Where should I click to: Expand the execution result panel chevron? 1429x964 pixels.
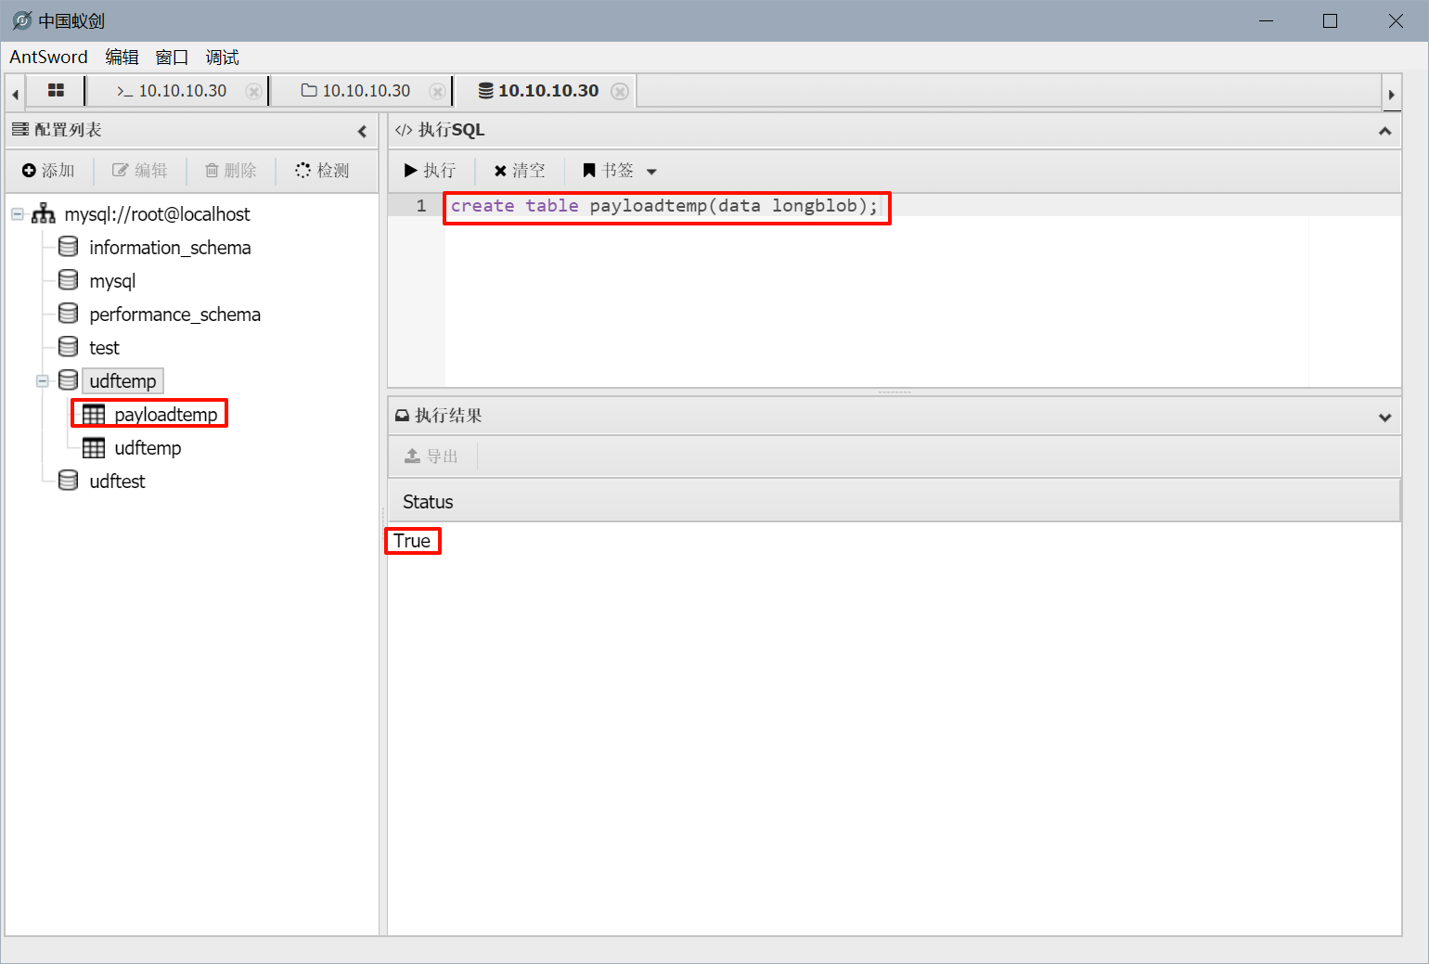pos(1384,417)
